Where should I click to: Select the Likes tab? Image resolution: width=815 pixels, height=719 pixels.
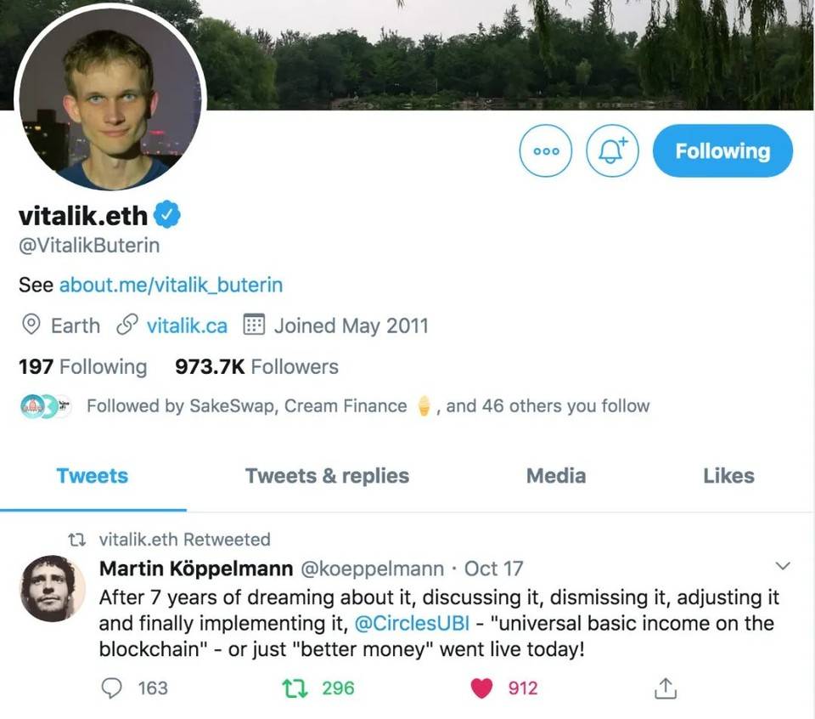click(x=728, y=476)
